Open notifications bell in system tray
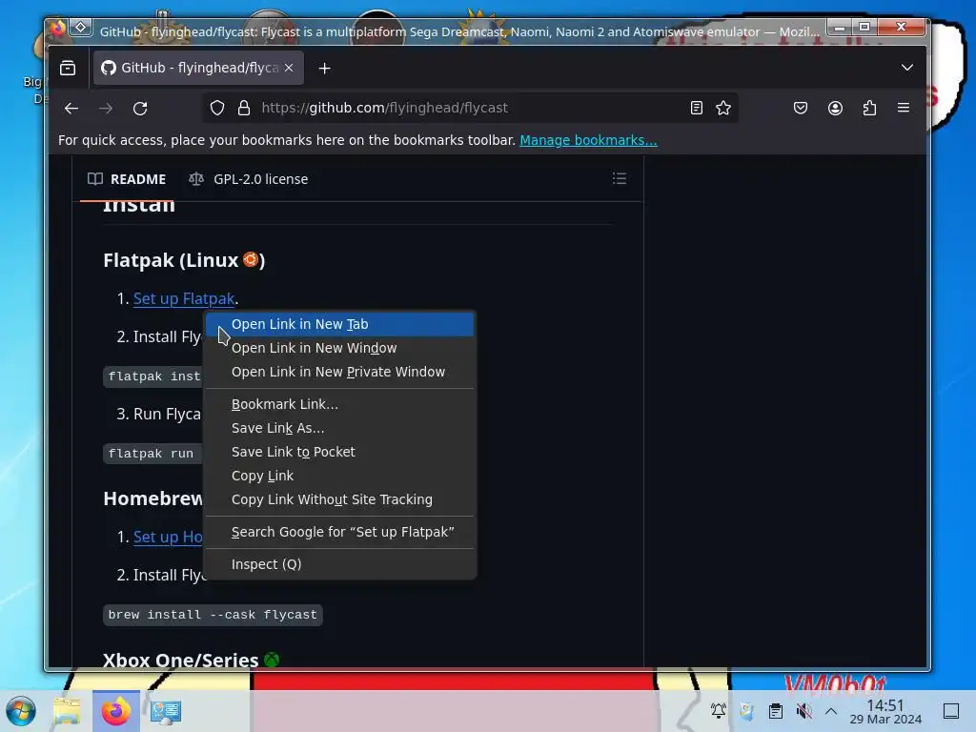This screenshot has width=976, height=732. [x=719, y=711]
